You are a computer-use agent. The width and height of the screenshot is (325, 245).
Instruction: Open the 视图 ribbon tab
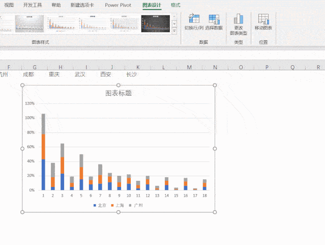click(9, 5)
